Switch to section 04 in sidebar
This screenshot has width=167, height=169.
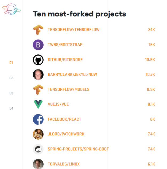pos(11,108)
